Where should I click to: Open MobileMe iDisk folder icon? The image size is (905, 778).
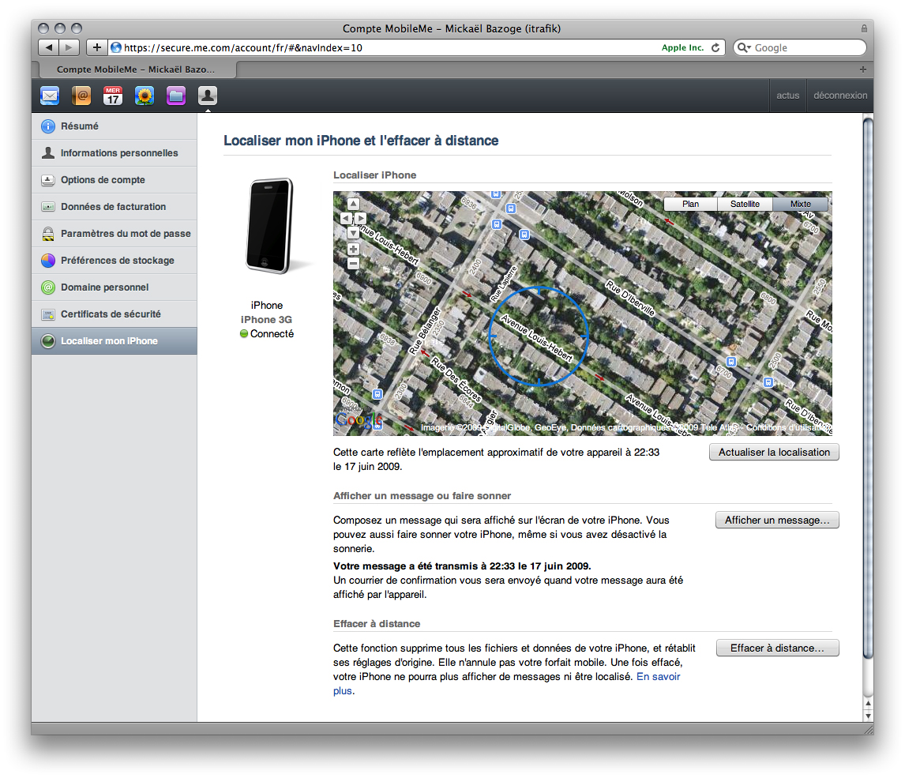click(x=176, y=96)
